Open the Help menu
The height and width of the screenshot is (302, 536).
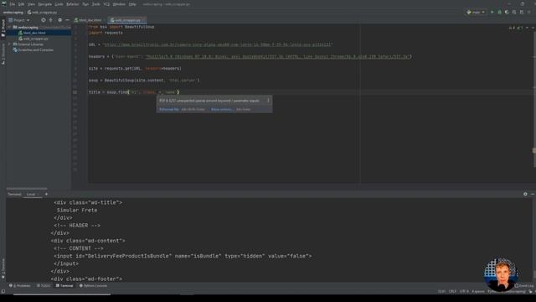(132, 4)
